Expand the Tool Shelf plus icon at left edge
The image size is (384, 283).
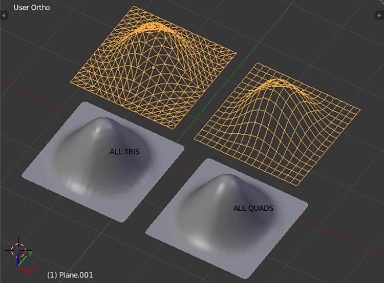(x=5, y=16)
